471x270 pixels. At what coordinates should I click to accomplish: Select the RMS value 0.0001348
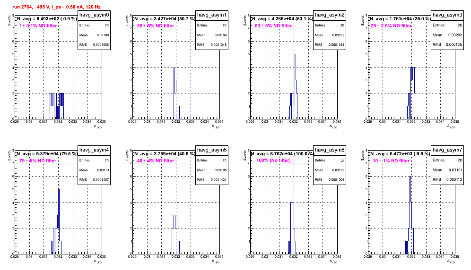click(218, 45)
